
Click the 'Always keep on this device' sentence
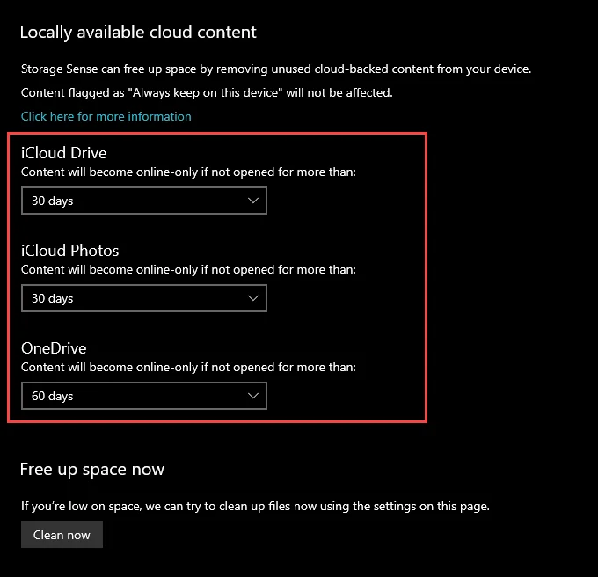(x=207, y=92)
